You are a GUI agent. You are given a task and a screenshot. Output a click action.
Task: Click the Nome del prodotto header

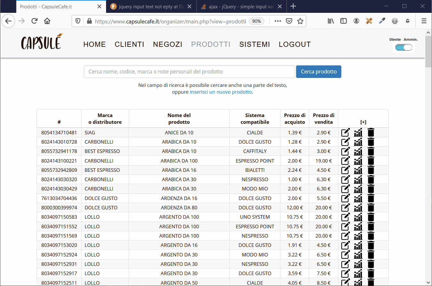pyautogui.click(x=179, y=119)
